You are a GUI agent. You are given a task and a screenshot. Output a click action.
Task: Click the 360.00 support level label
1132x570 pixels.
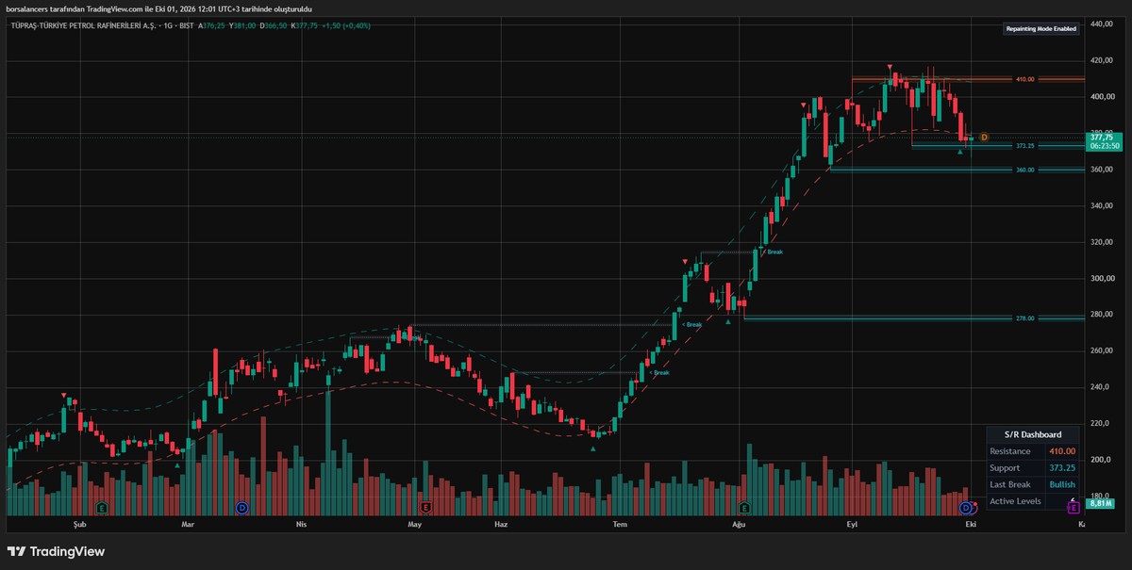coord(1025,170)
